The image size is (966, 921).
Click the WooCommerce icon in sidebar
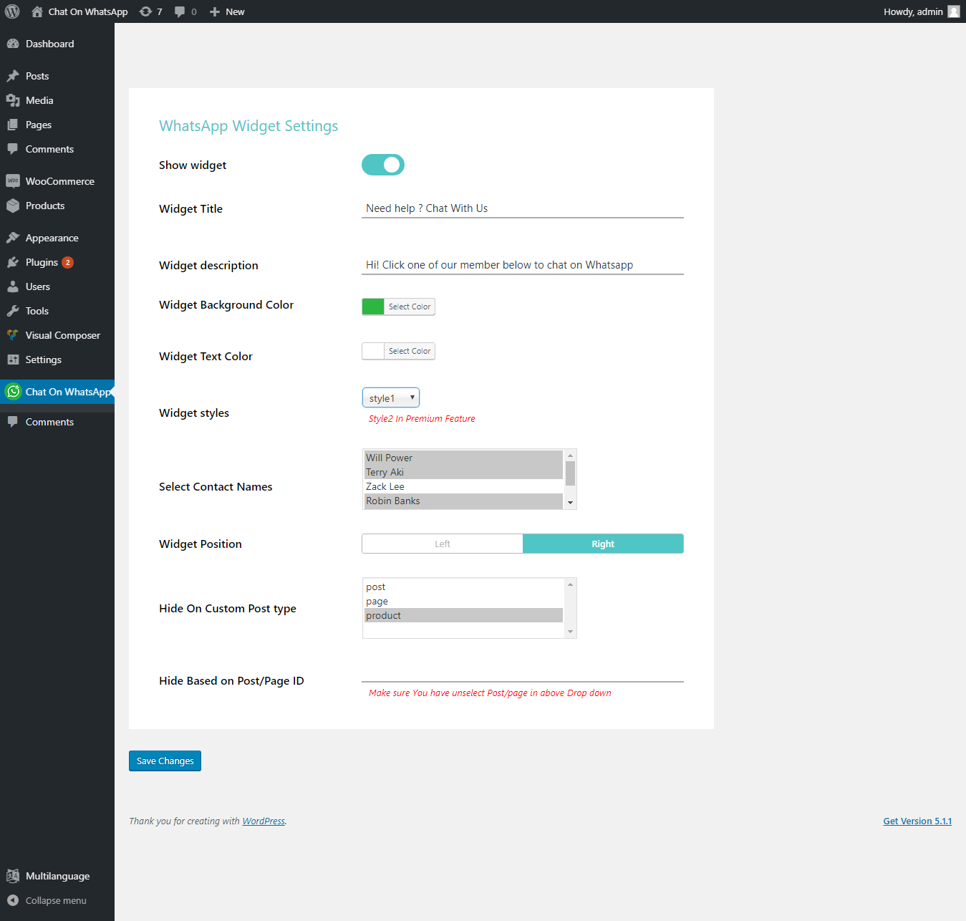[x=13, y=181]
